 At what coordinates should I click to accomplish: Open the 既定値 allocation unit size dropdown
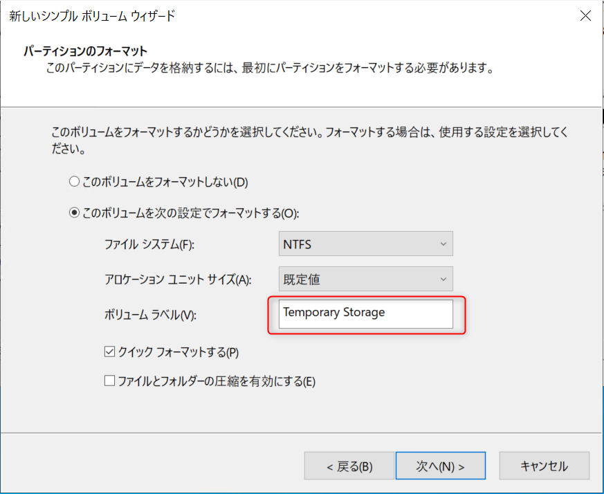click(365, 279)
